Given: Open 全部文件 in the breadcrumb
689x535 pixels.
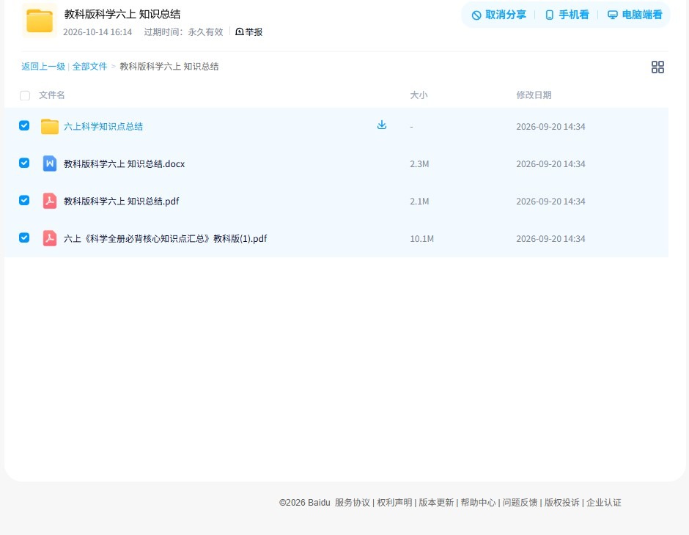Looking at the screenshot, I should coord(89,67).
